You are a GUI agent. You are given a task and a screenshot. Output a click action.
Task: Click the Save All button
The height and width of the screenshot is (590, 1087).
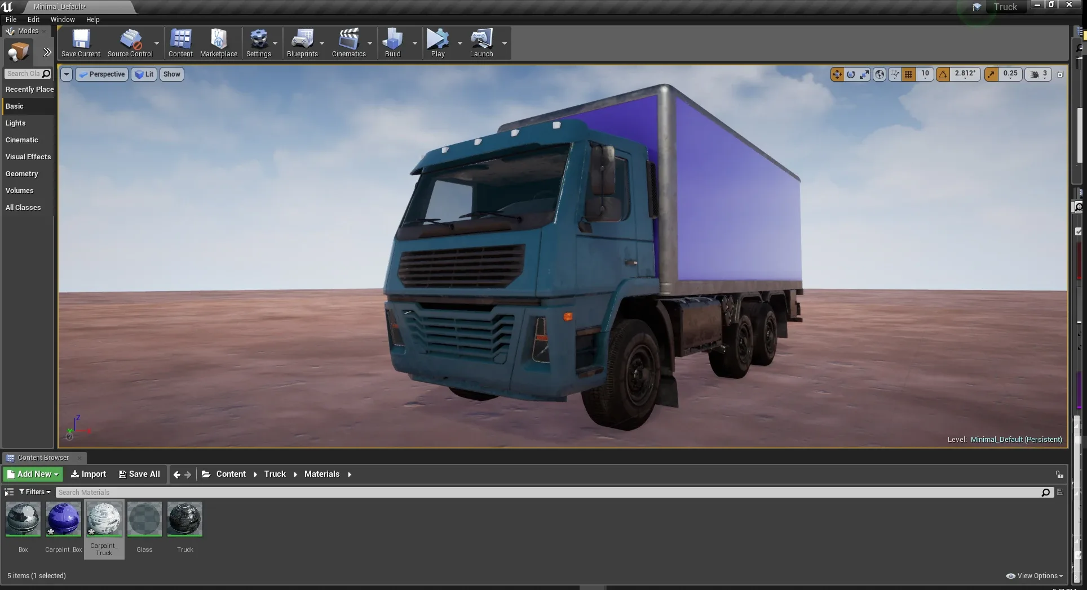(x=139, y=473)
